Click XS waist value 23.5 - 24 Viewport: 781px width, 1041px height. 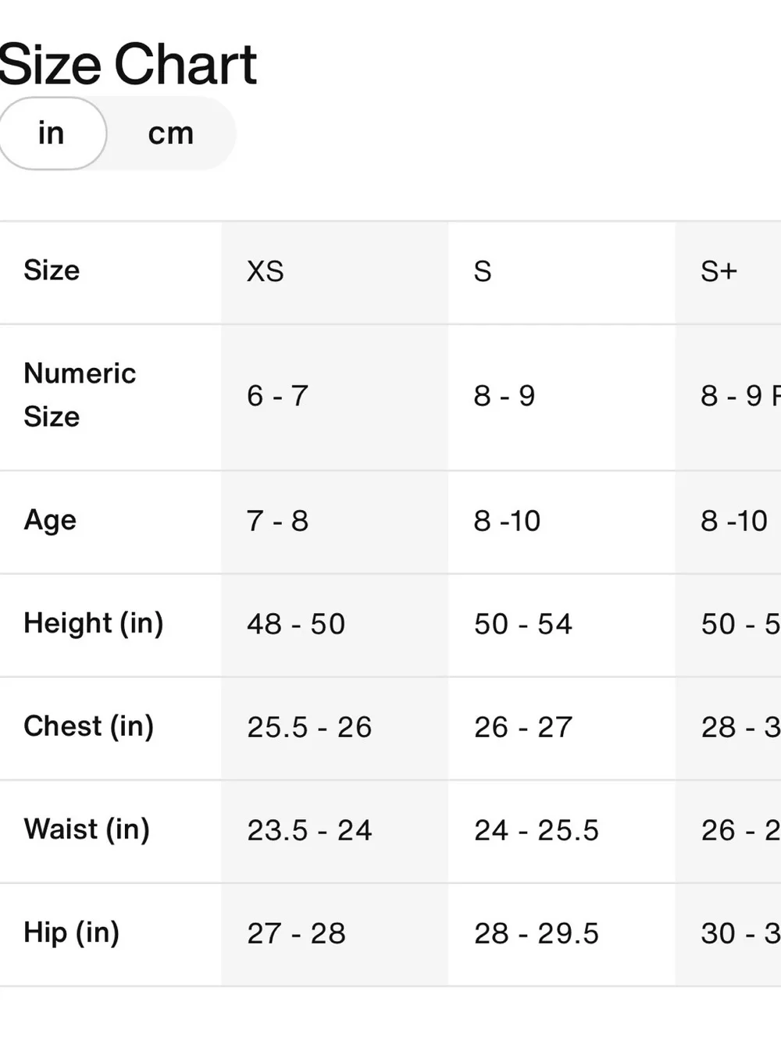pos(309,830)
